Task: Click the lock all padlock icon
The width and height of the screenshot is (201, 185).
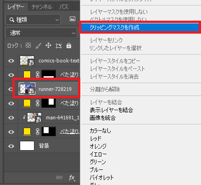Action: [x=69, y=45]
